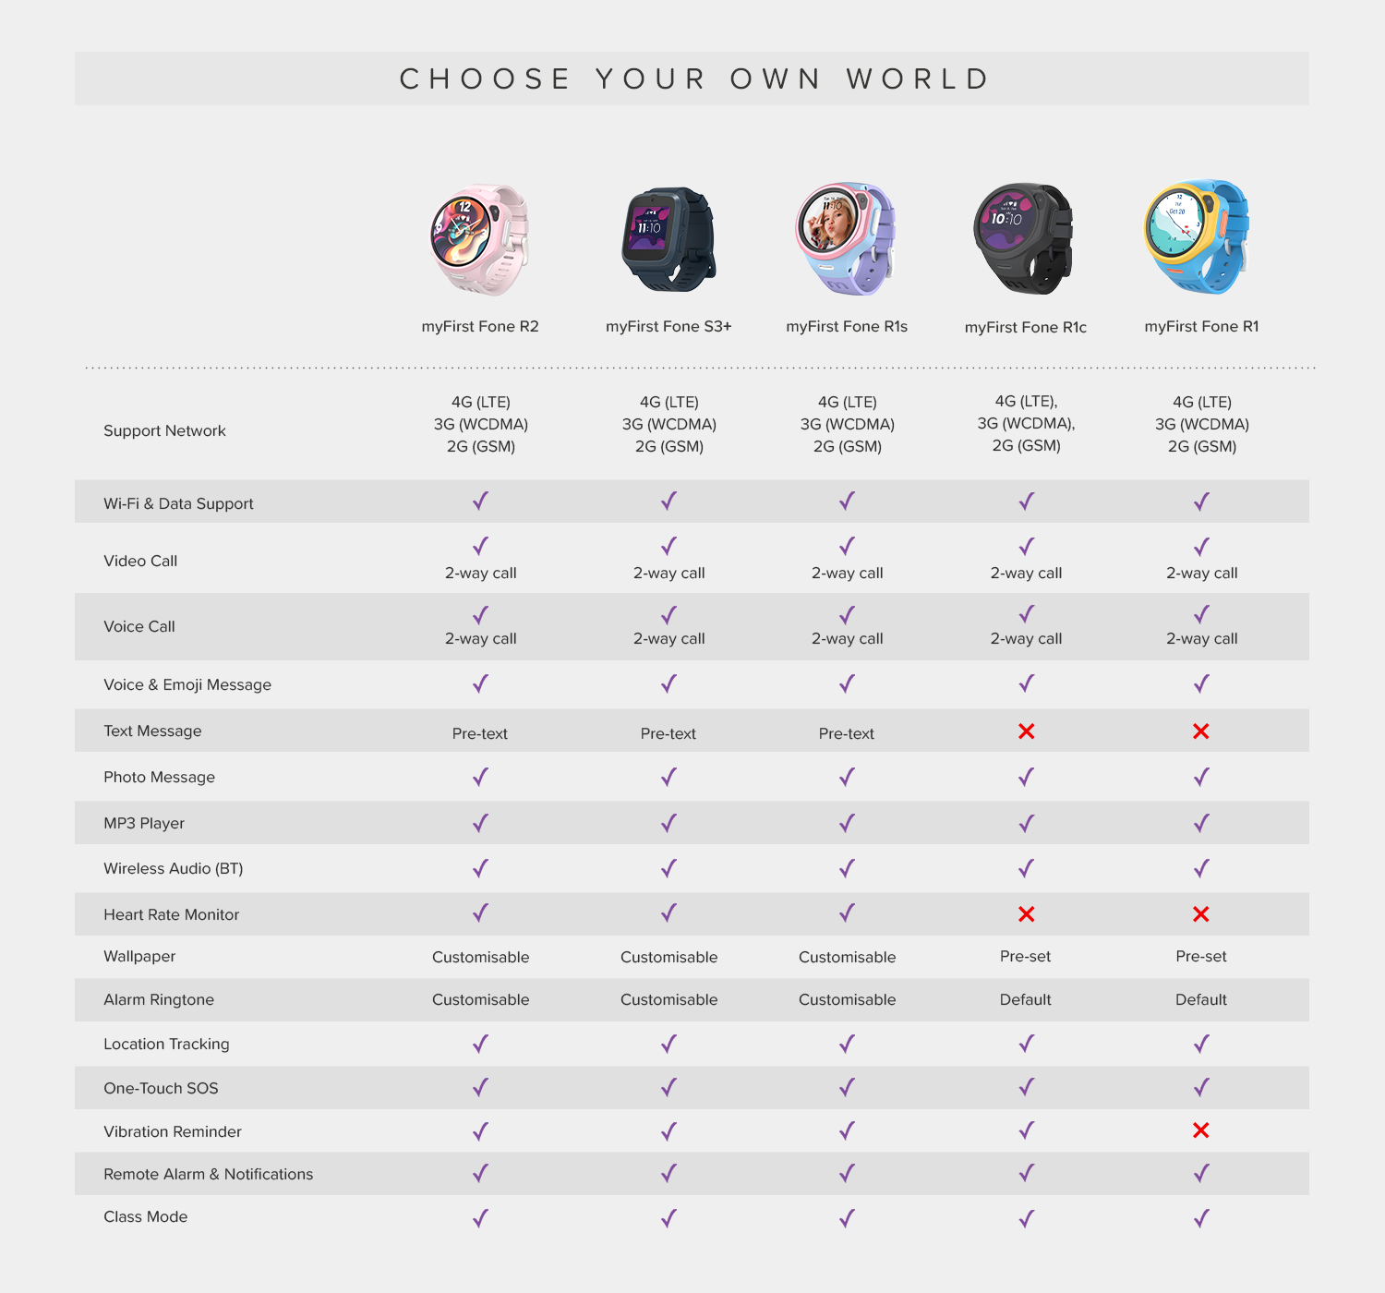This screenshot has width=1385, height=1293.
Task: Click the myFirst Fone S3+ watch image
Action: pos(668,240)
